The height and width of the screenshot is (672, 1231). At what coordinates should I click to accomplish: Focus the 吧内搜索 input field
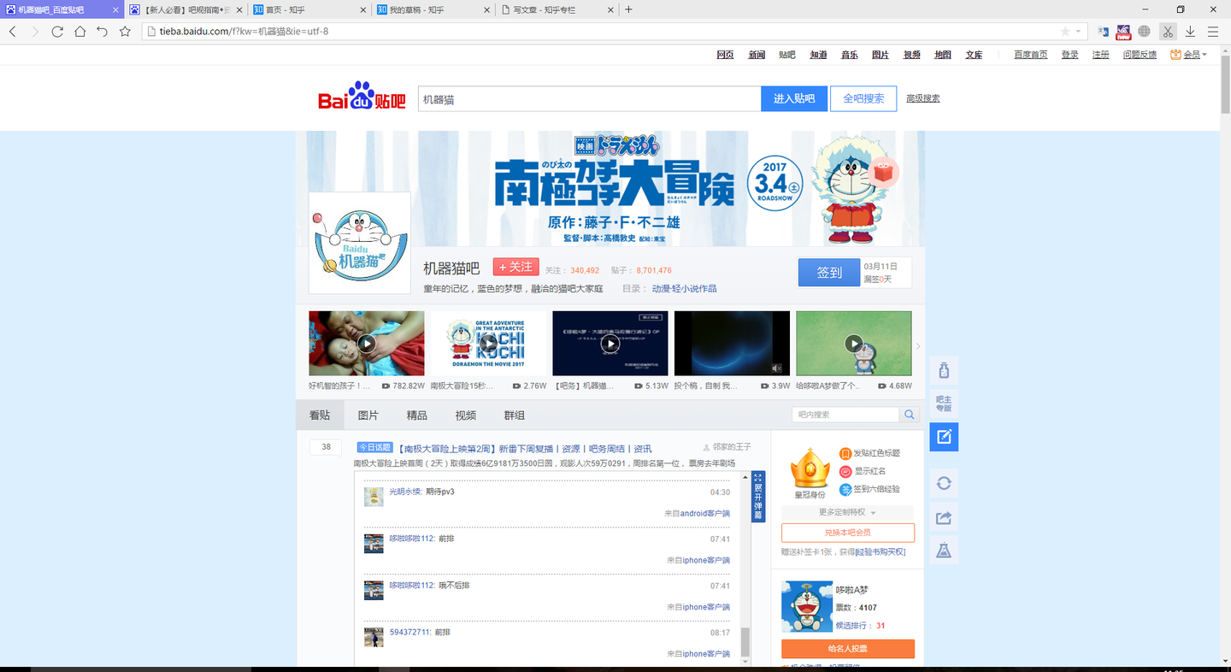click(x=845, y=415)
